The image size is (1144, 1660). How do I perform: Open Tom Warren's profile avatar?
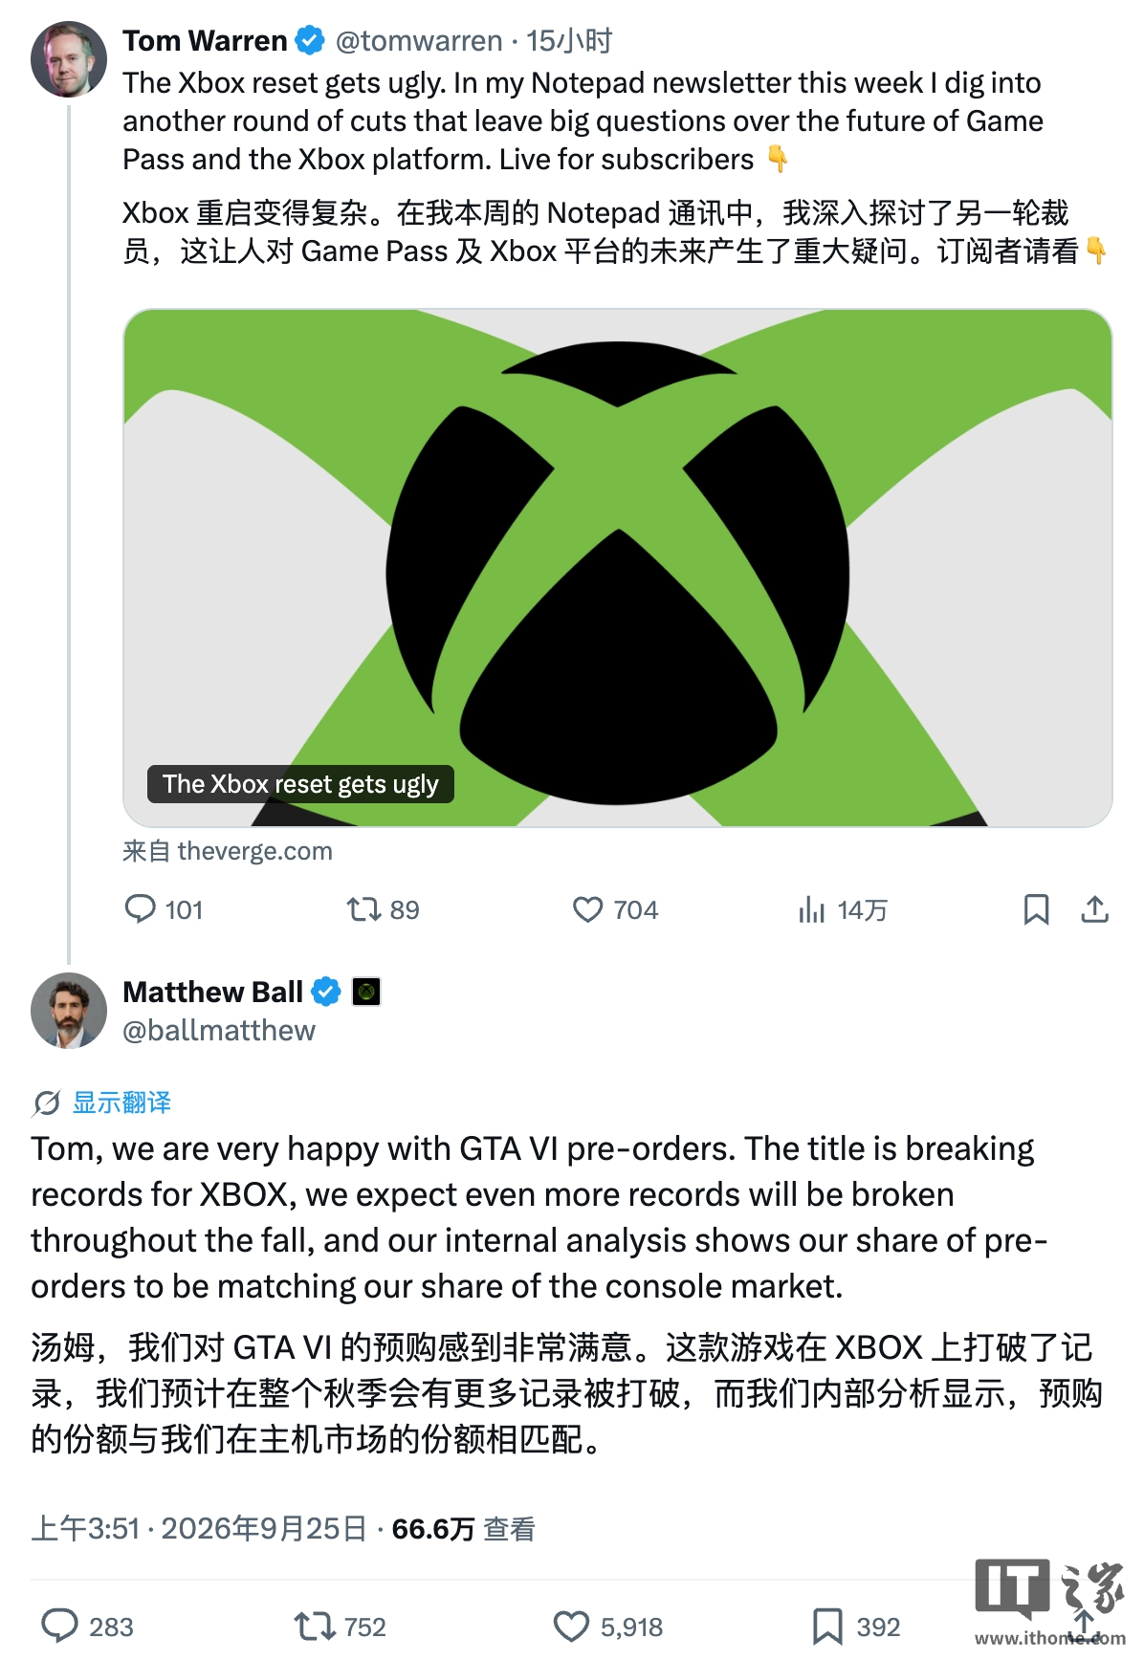69,59
